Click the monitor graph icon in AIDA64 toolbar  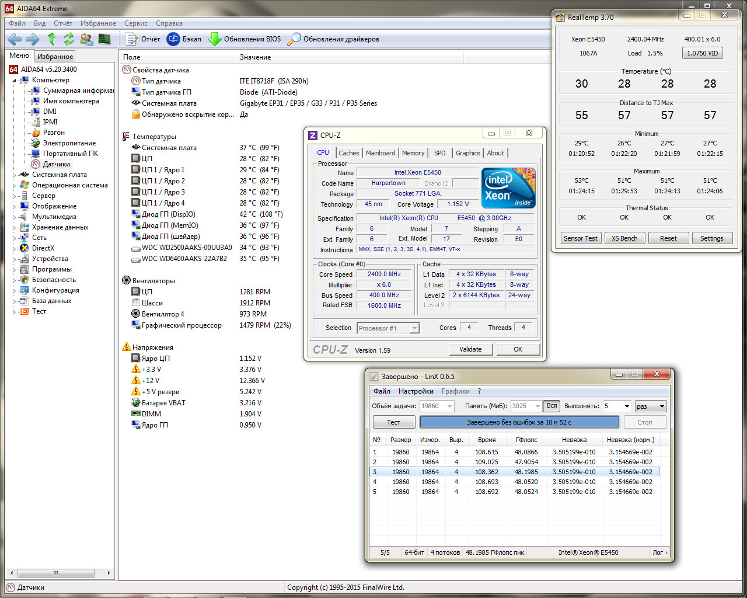point(104,39)
